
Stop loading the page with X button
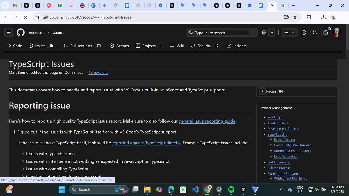coord(25,17)
